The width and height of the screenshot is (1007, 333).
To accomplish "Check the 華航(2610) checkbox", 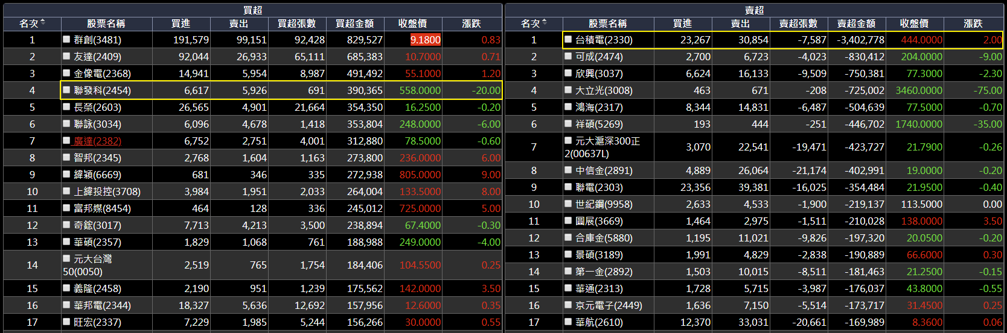I will click(568, 322).
